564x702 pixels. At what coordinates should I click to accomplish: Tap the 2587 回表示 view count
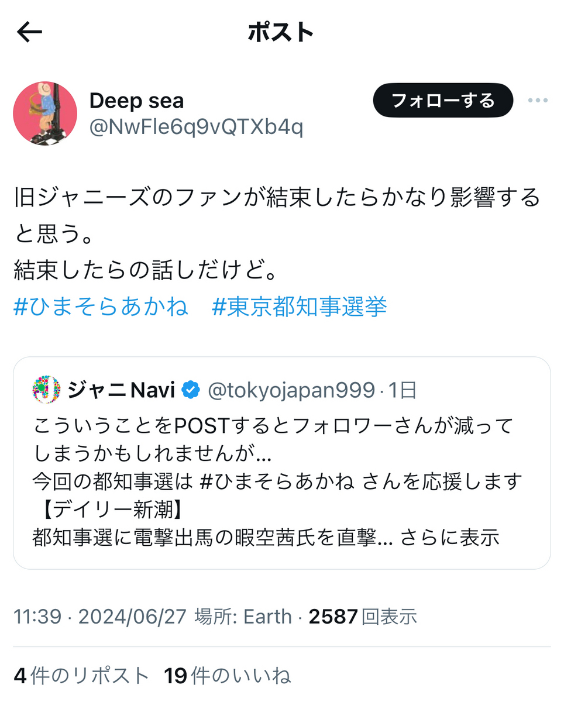[363, 616]
